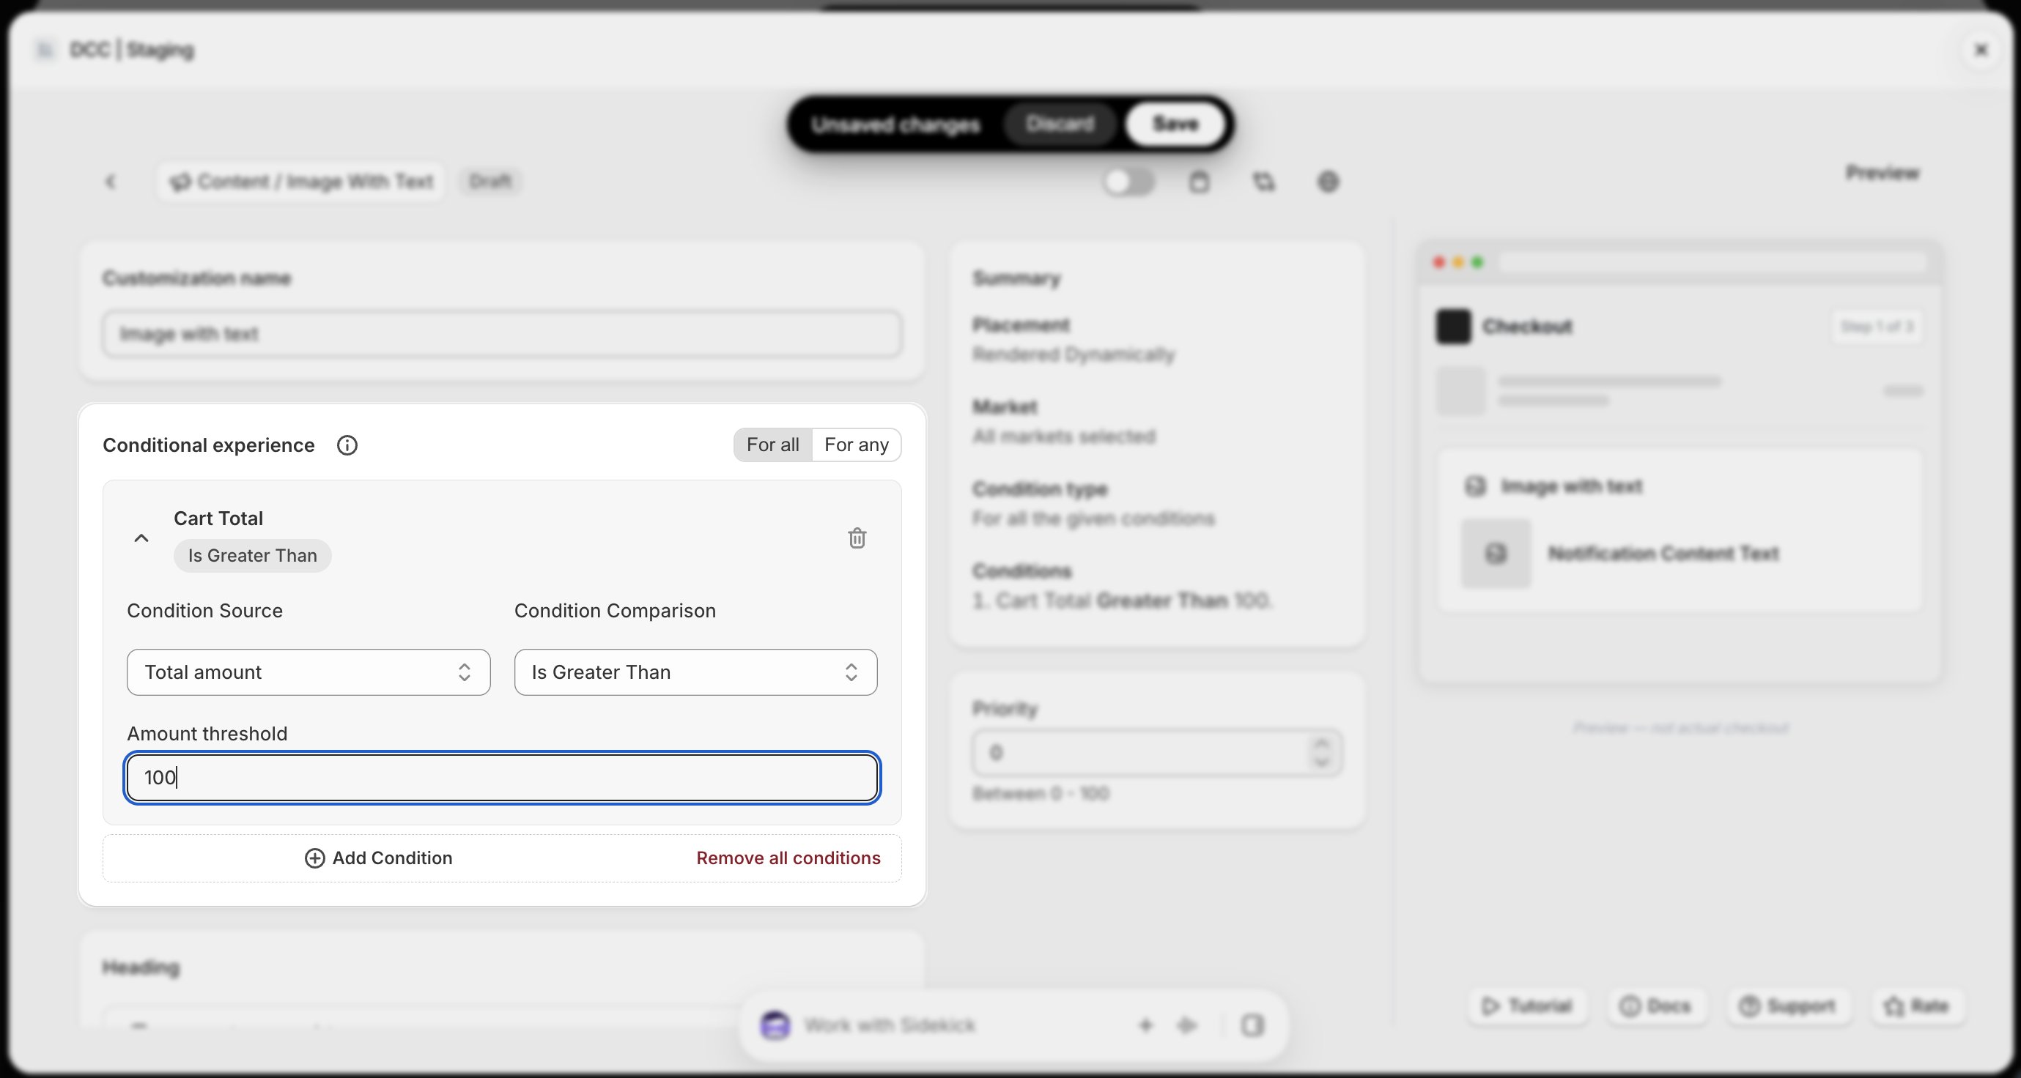Toggle the customization enabled switch
Image resolution: width=2021 pixels, height=1078 pixels.
click(x=1128, y=182)
